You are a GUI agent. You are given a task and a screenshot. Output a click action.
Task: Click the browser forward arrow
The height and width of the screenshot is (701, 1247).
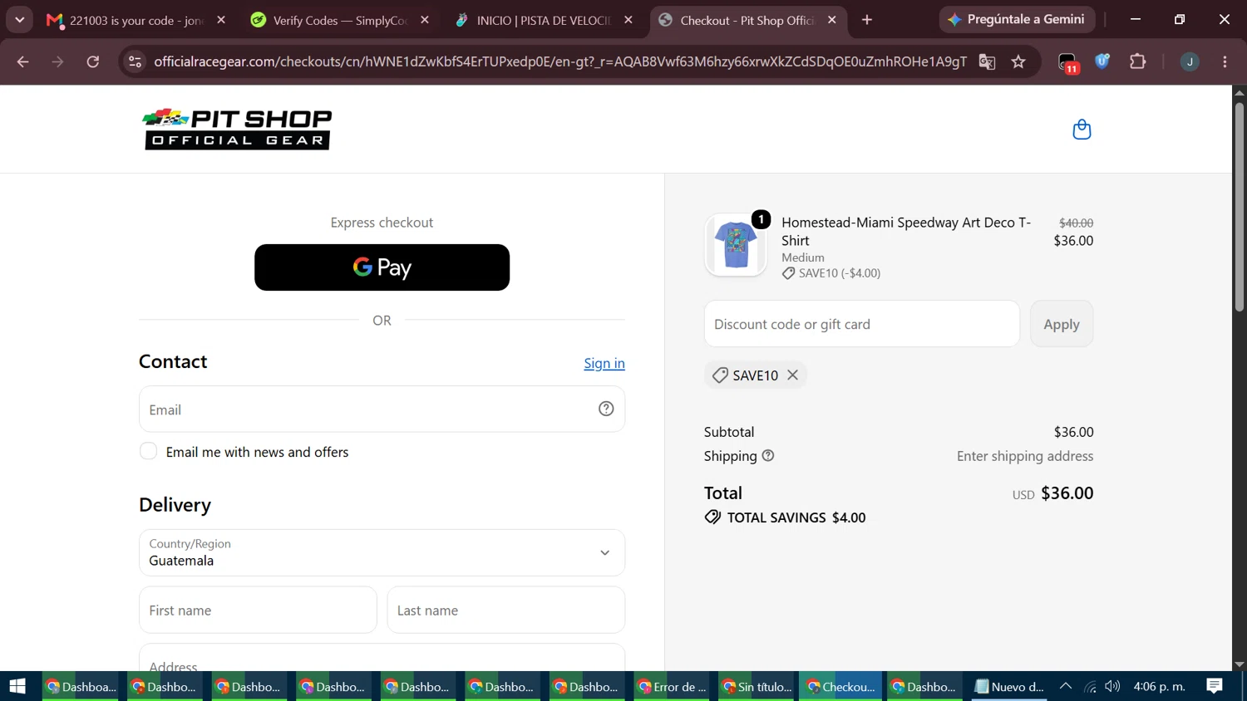(x=57, y=61)
